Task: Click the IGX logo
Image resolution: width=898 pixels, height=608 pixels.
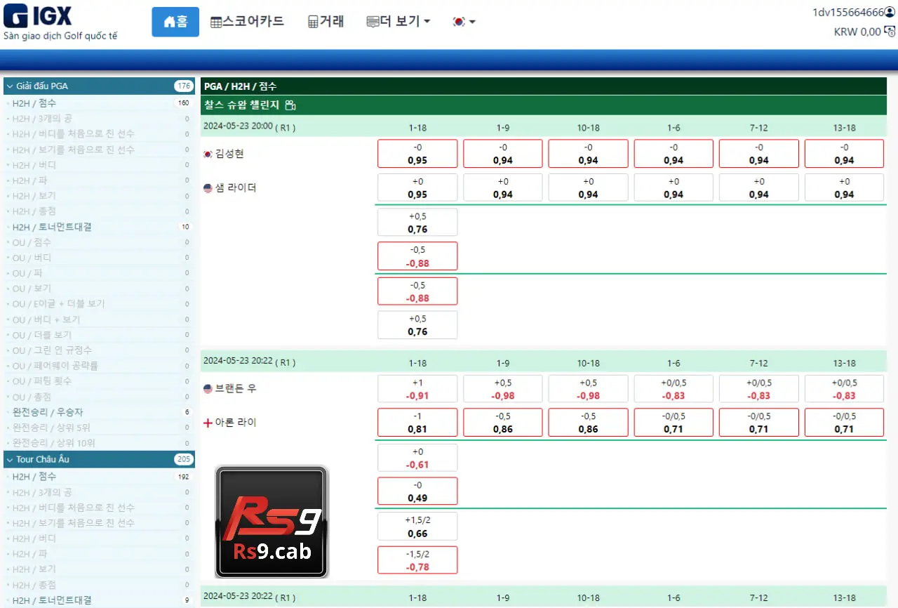Action: pos(38,15)
